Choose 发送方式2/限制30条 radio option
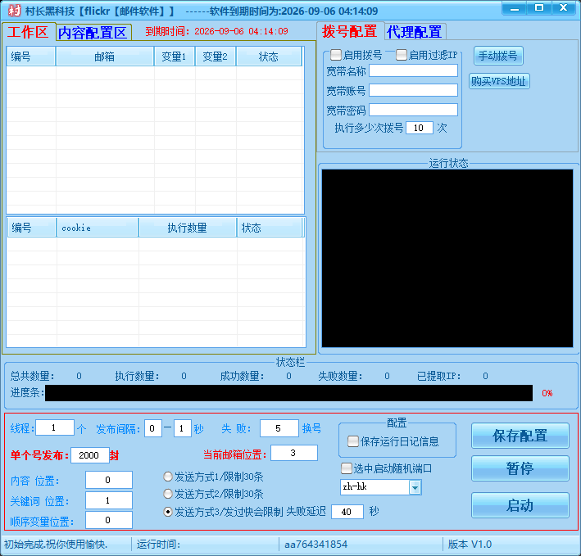The height and width of the screenshot is (556, 581). (x=168, y=494)
